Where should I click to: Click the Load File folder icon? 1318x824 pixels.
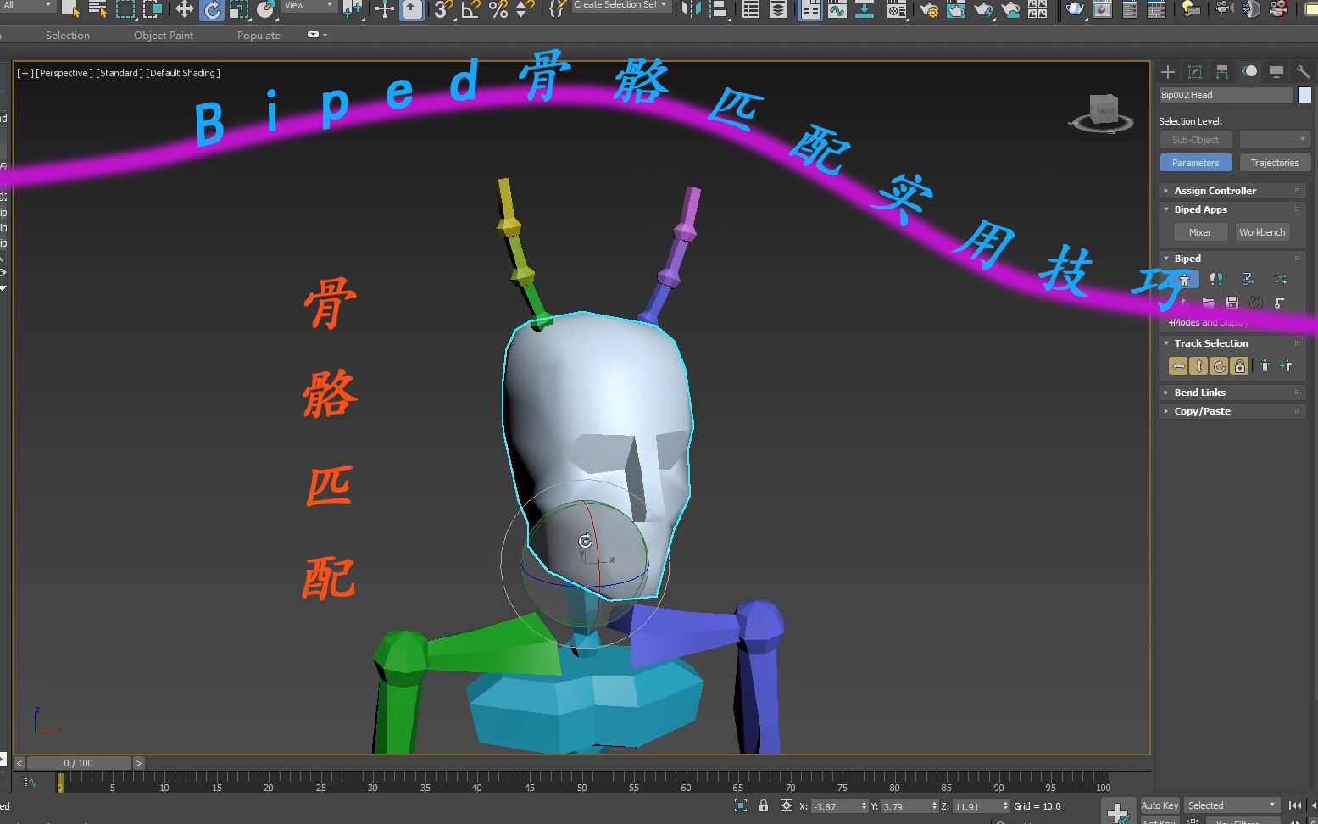coord(1208,302)
